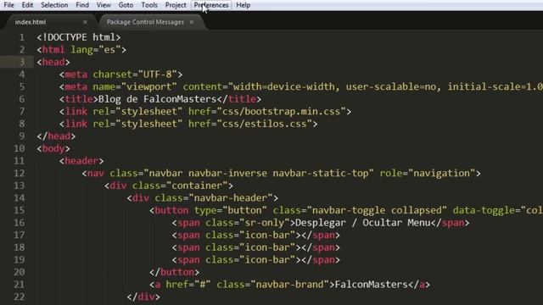
Task: Open the Help menu
Action: (244, 5)
